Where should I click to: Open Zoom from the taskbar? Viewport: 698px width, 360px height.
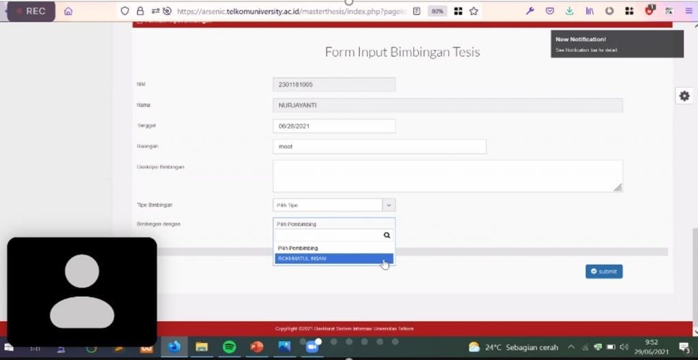point(313,347)
